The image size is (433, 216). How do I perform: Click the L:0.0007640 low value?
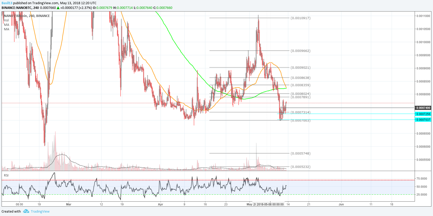(143, 8)
